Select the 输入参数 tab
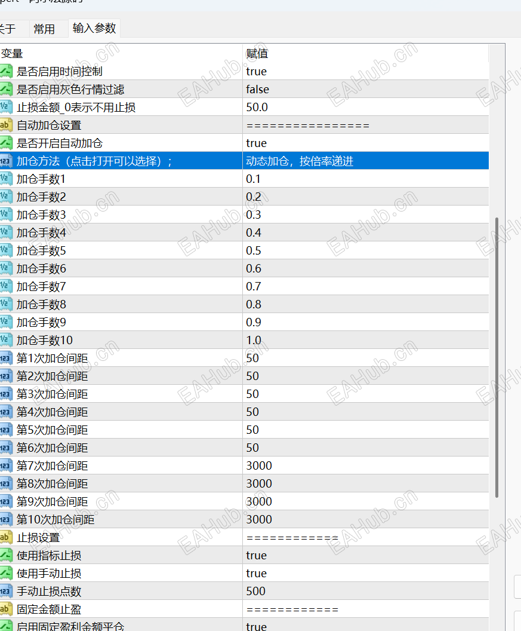The width and height of the screenshot is (521, 631). [x=94, y=28]
